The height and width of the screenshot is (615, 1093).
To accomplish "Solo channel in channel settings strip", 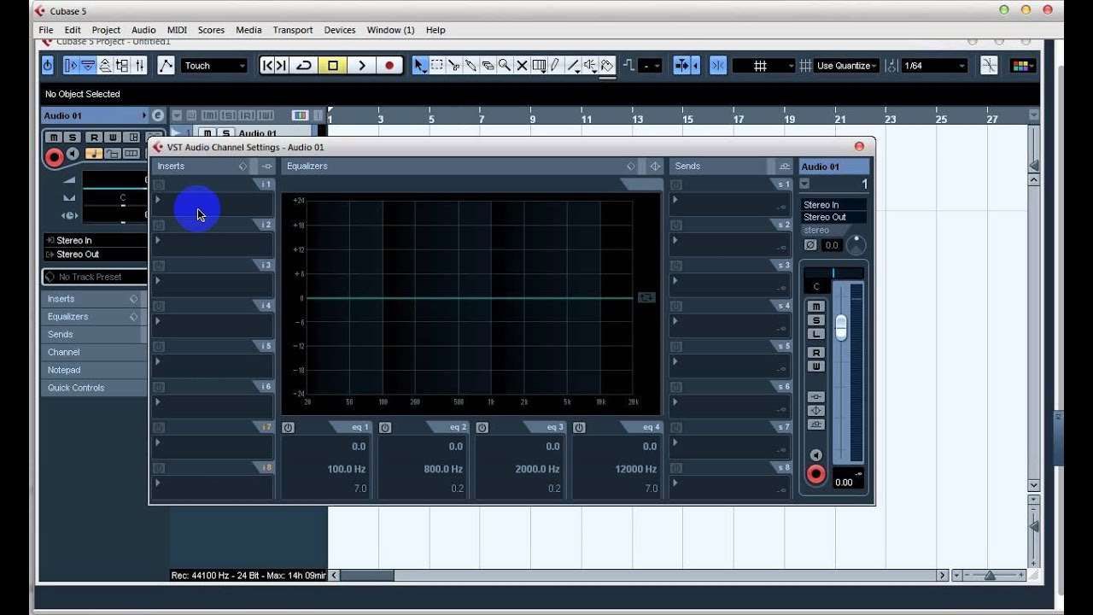I will coord(816,320).
